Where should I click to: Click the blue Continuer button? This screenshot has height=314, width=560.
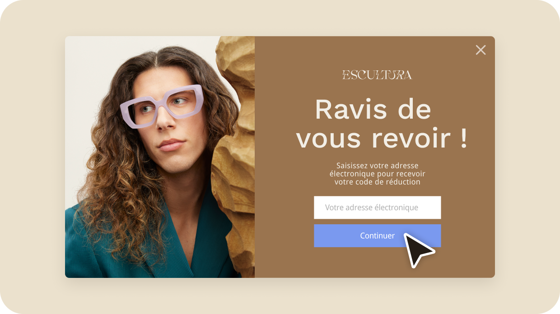click(x=378, y=235)
